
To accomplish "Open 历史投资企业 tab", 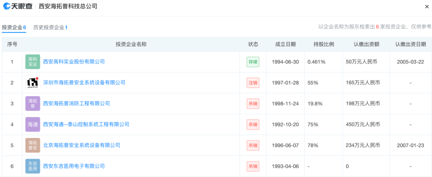I will (x=50, y=28).
